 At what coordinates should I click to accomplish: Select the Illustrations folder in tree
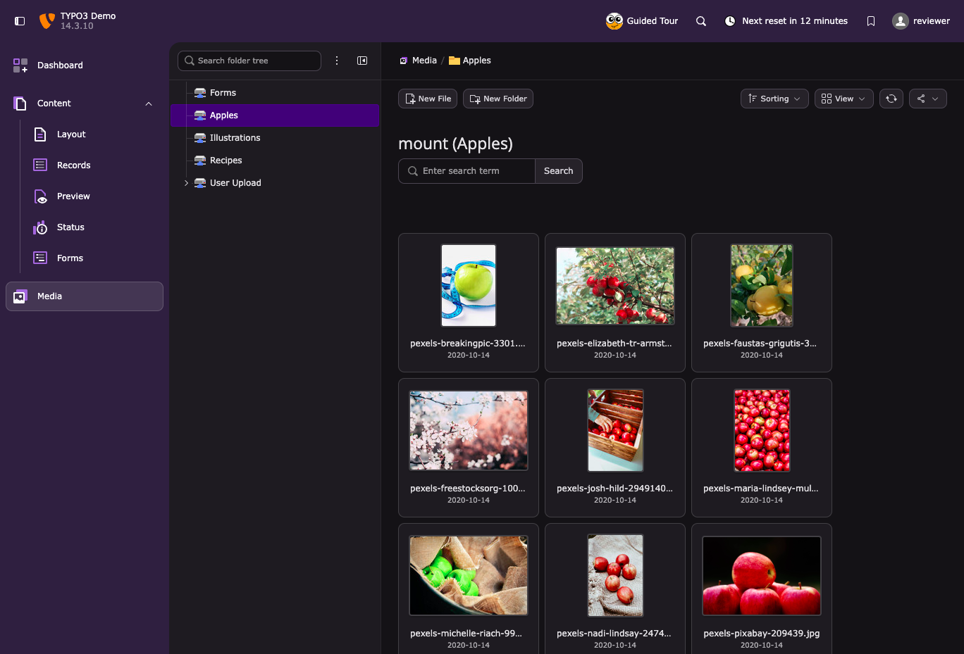275,138
